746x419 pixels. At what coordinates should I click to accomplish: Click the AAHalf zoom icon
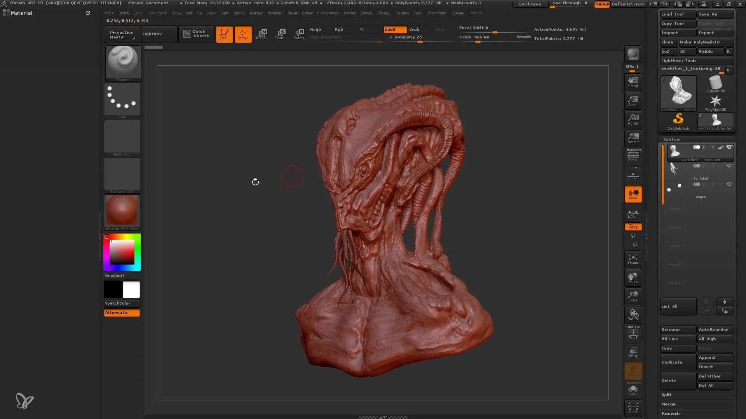[633, 138]
